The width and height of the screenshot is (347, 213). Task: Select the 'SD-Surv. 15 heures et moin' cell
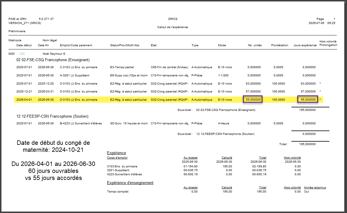[129, 123]
